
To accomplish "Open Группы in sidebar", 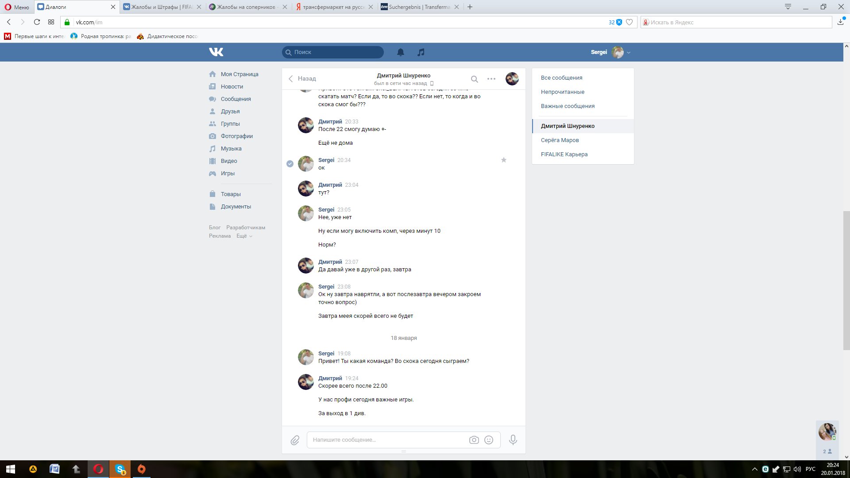I will pos(230,124).
